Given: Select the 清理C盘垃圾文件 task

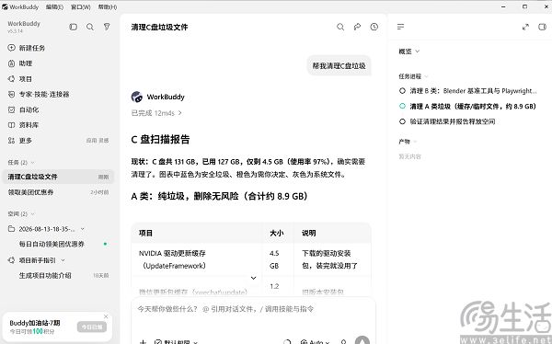Looking at the screenshot, I should [58, 177].
